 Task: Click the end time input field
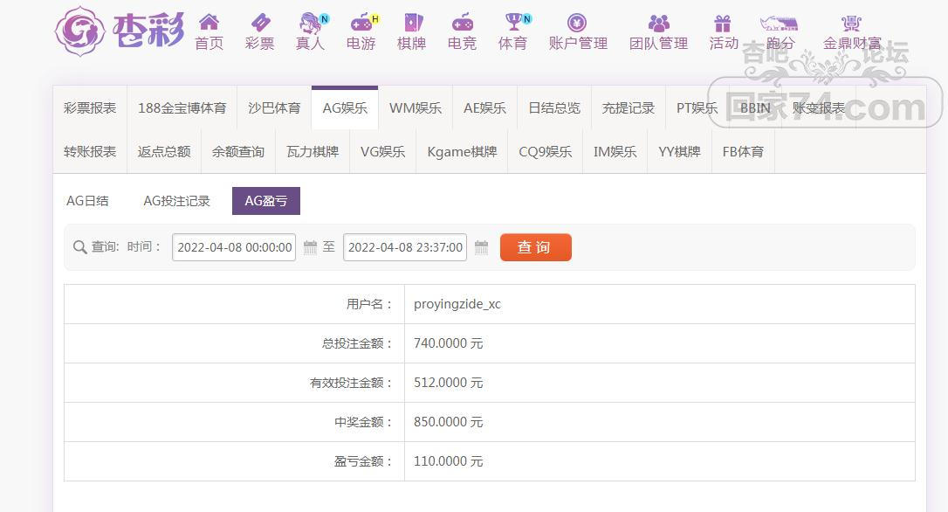click(405, 247)
